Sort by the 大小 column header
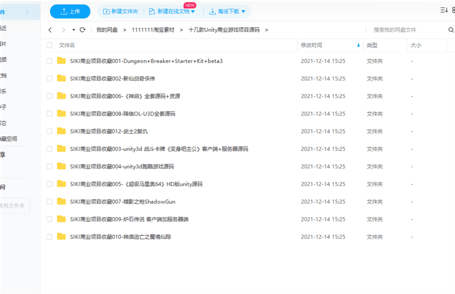 (x=416, y=45)
